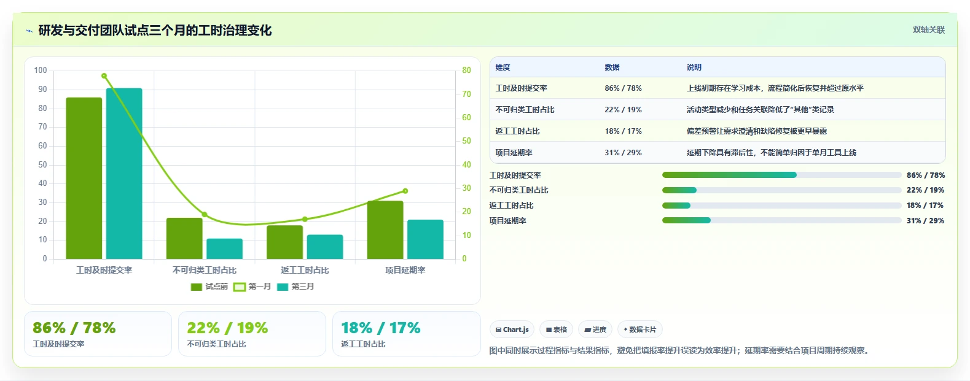Click the 工时及时提交率 label in the progress list
Viewport: 970px width, 381px height.
(x=515, y=175)
